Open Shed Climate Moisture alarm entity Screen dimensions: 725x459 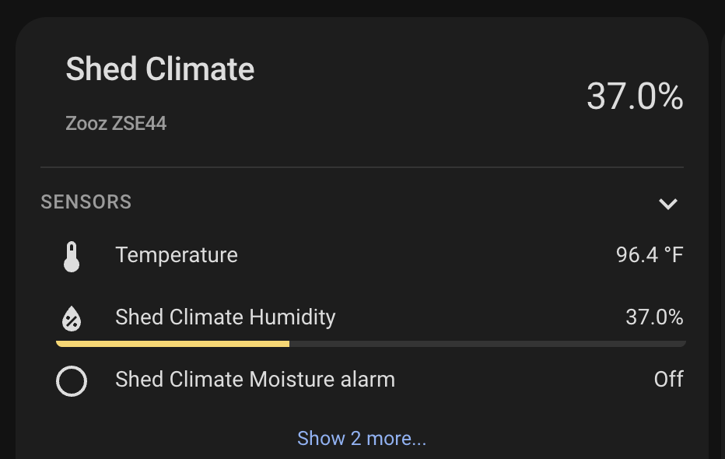(x=255, y=380)
